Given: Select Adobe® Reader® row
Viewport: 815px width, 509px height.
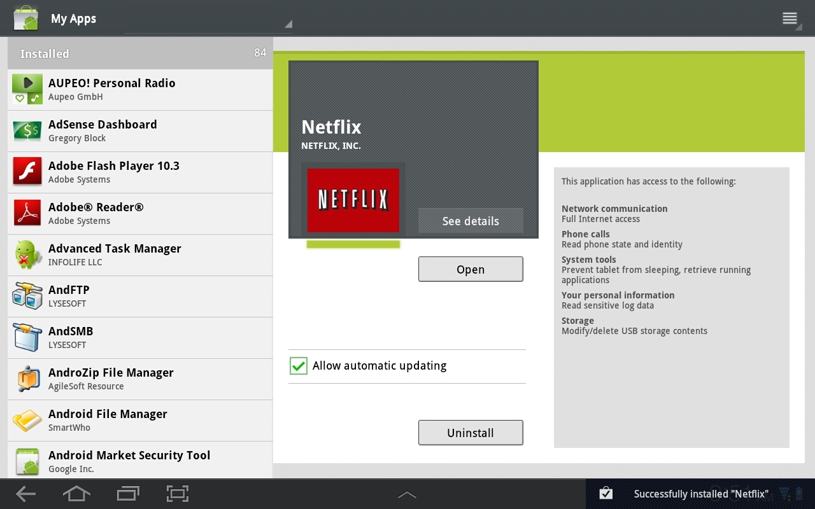Looking at the screenshot, I should (x=140, y=214).
